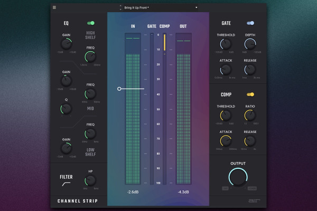Screen dimensions: 317x211
Task: Click the GATE reduction meter column
Action: click(x=152, y=109)
